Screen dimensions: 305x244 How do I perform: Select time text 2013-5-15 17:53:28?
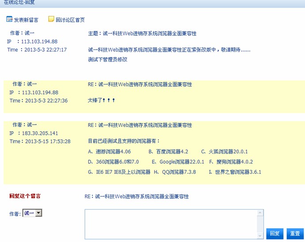coord(48,141)
